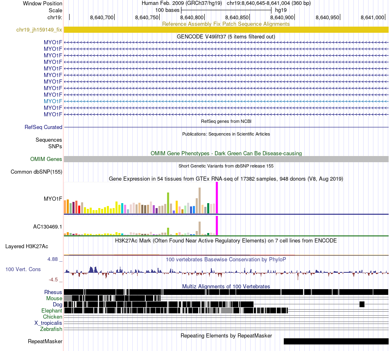
Task: Open the 'H3K27Ac Mark' ENCODE track title
Action: pyautogui.click(x=226, y=240)
